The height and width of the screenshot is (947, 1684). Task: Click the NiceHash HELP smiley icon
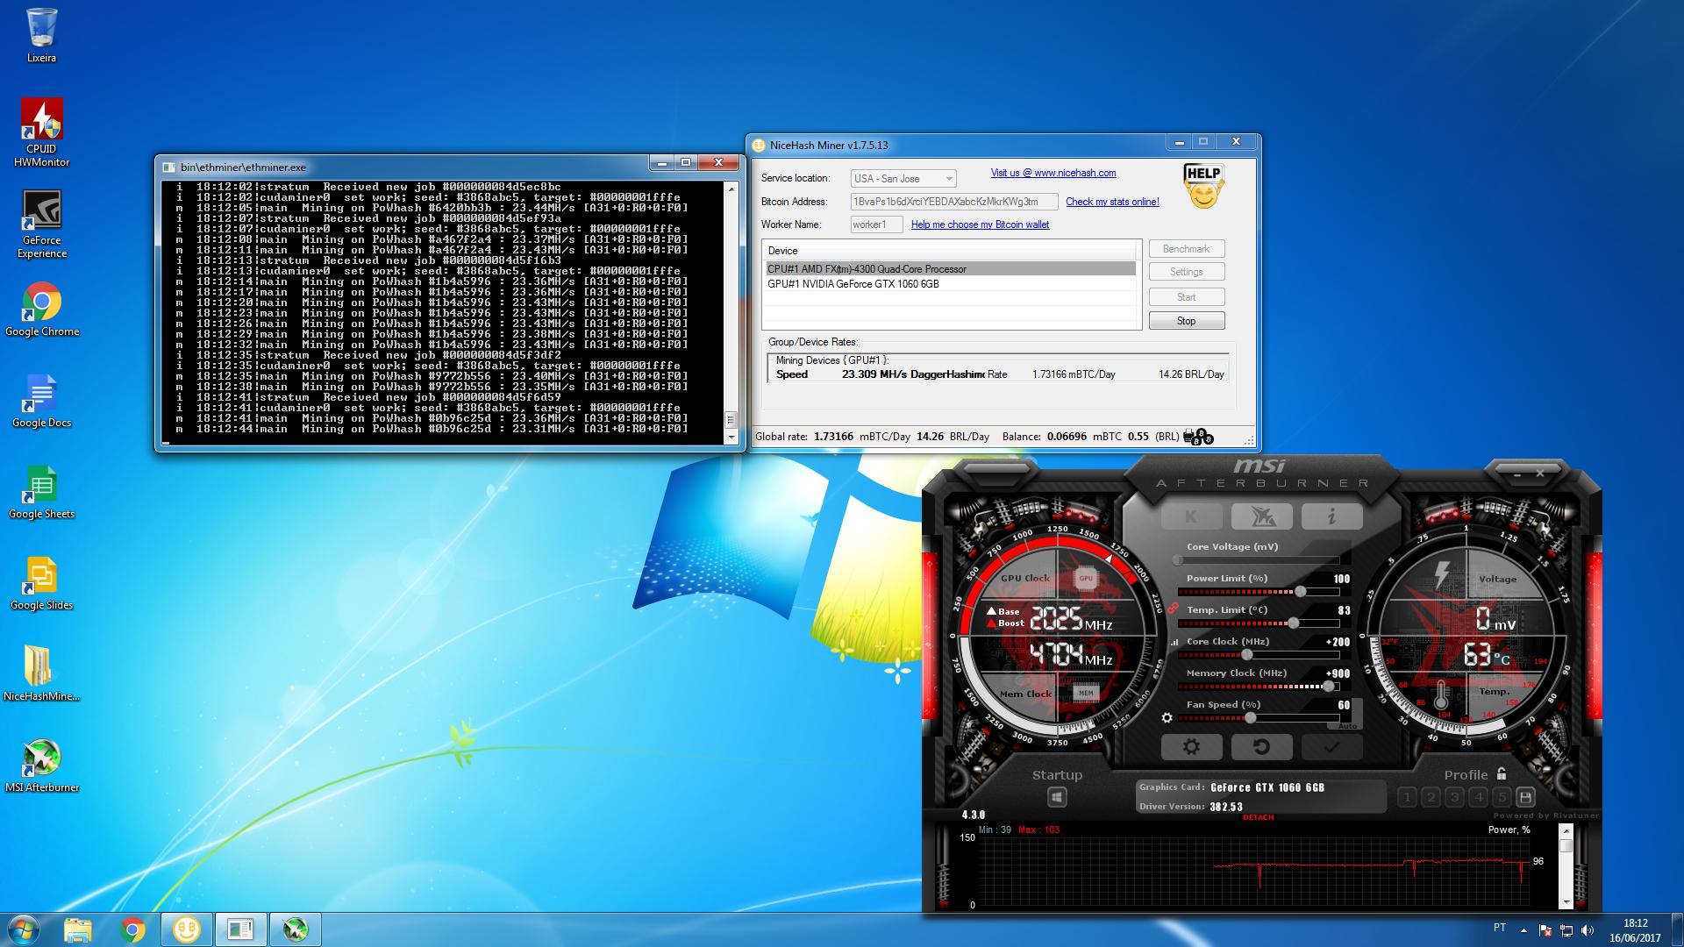(1203, 185)
